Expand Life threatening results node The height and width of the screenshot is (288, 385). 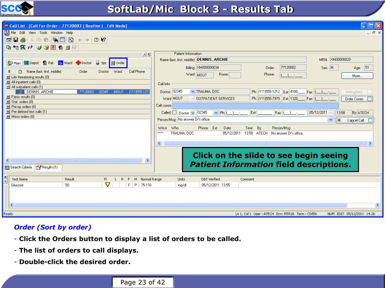(x=8, y=77)
